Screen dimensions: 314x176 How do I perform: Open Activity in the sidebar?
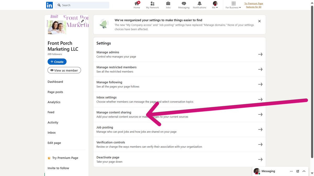coord(53,123)
